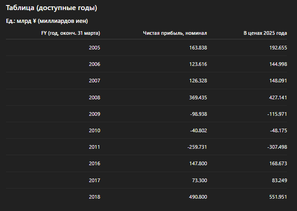Select the 2005 year cell
The image size is (297, 211).
tap(94, 48)
